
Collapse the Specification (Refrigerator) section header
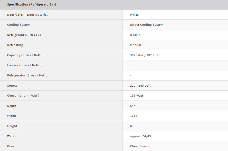point(114,5)
